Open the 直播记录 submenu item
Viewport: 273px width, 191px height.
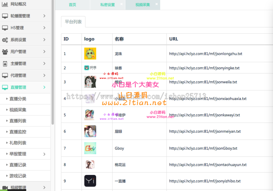[x=25, y=165]
